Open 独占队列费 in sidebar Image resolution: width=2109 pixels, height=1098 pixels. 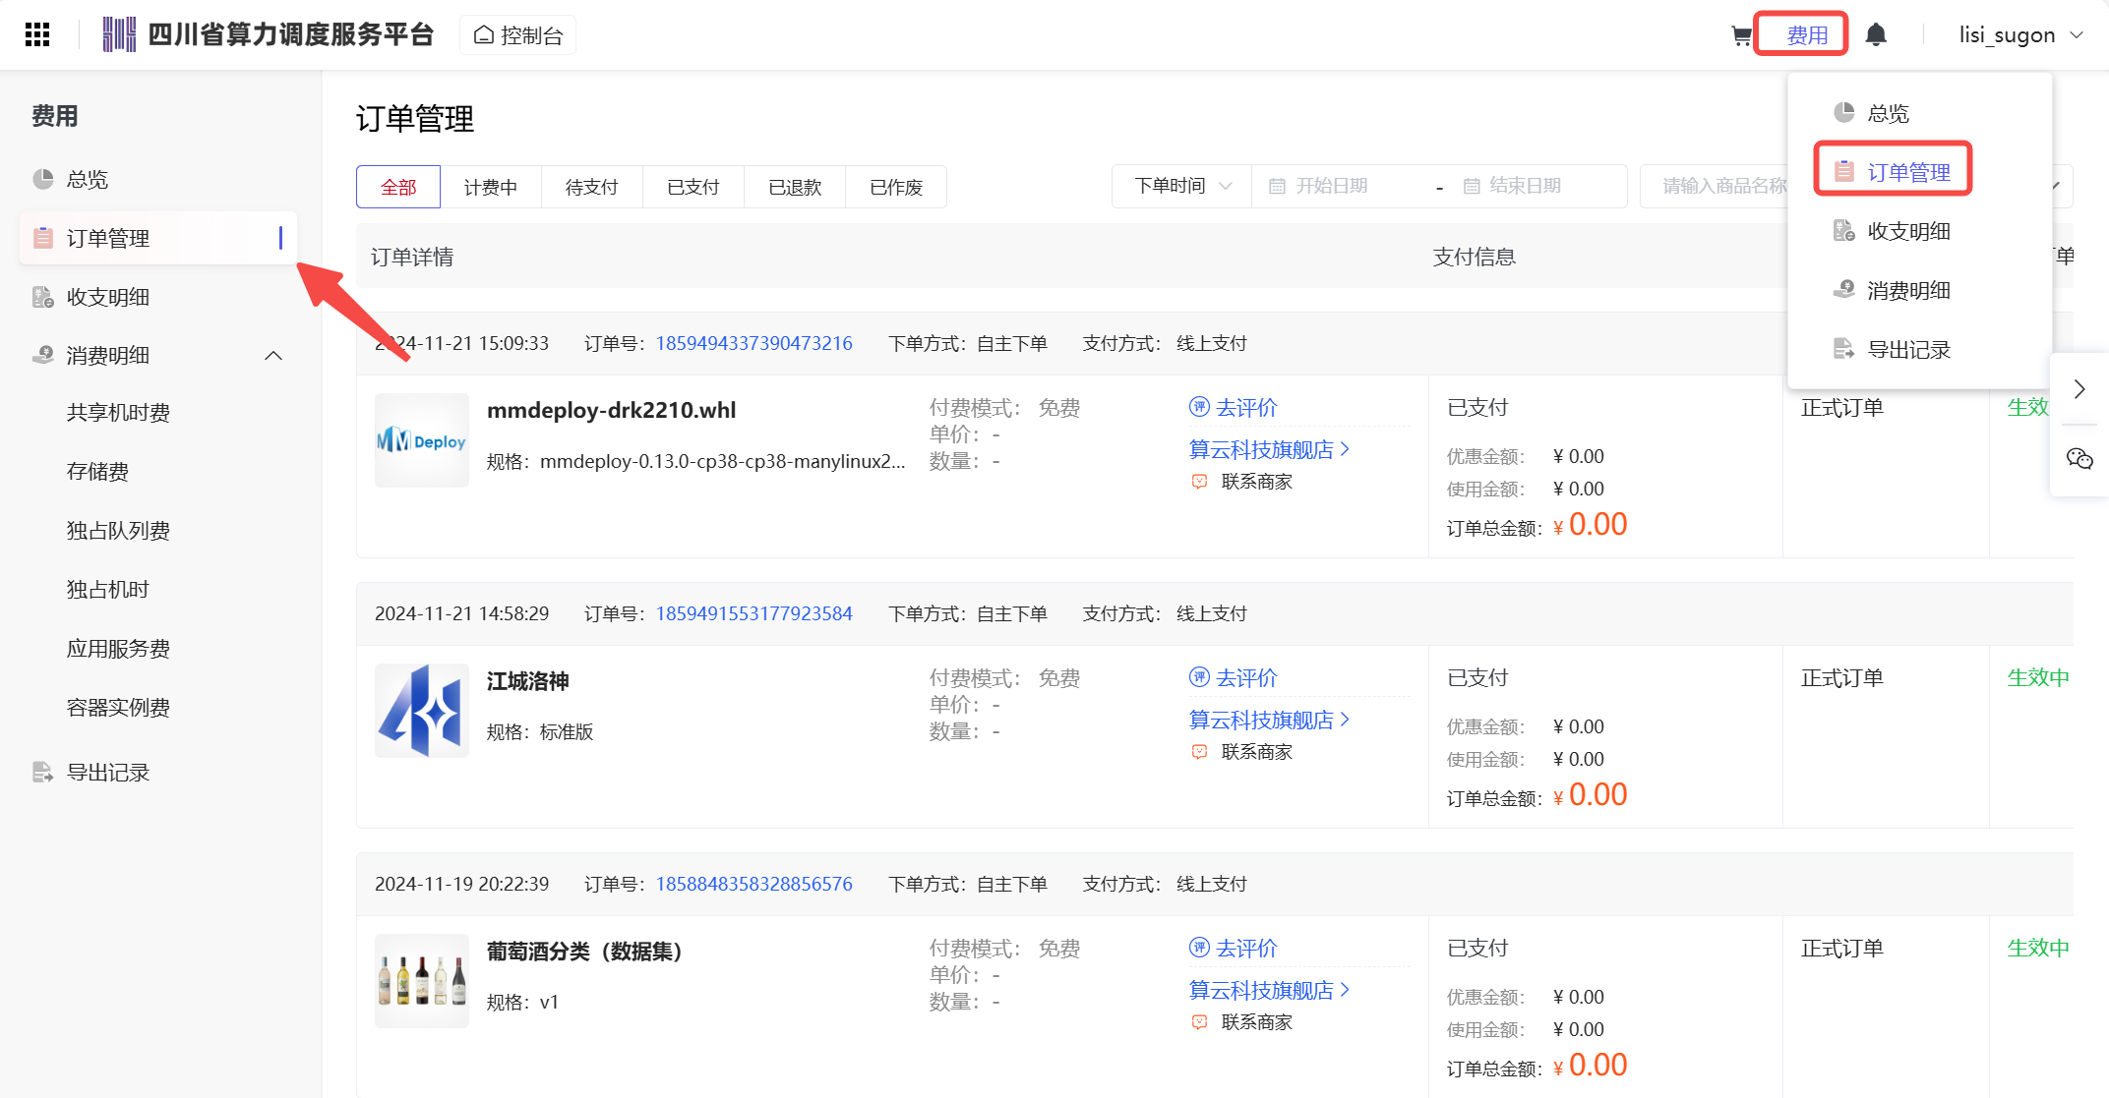pyautogui.click(x=118, y=531)
